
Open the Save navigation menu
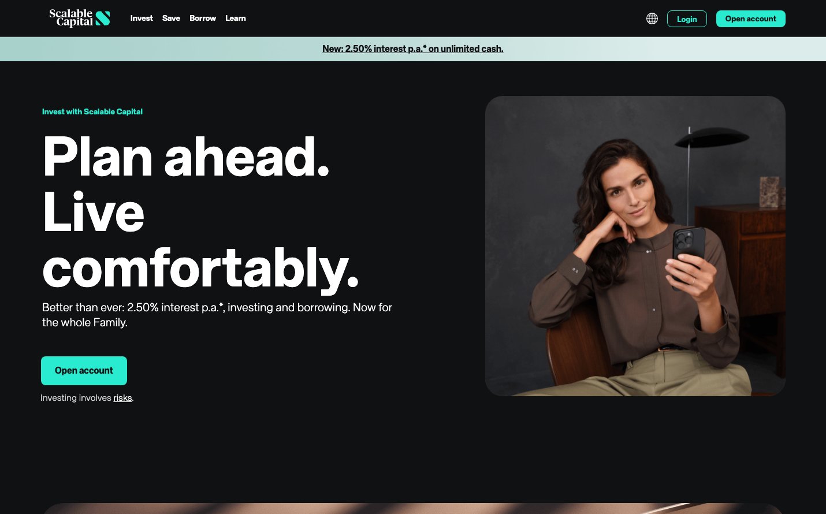[x=171, y=18]
